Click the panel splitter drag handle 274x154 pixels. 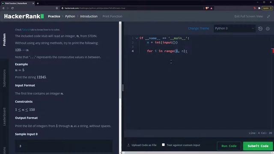tap(123, 88)
